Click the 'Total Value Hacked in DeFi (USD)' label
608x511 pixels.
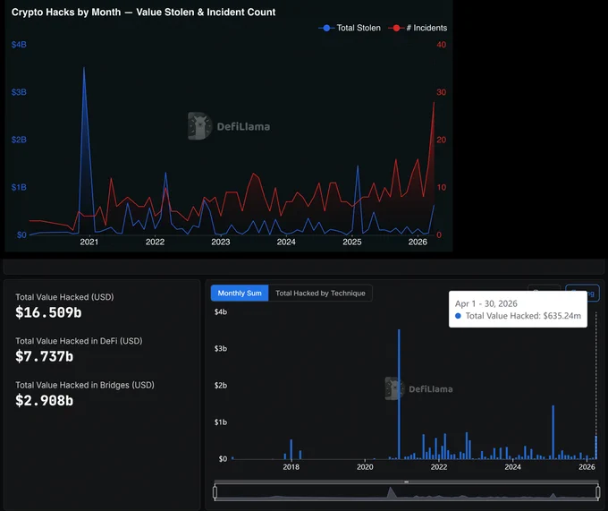(79, 341)
